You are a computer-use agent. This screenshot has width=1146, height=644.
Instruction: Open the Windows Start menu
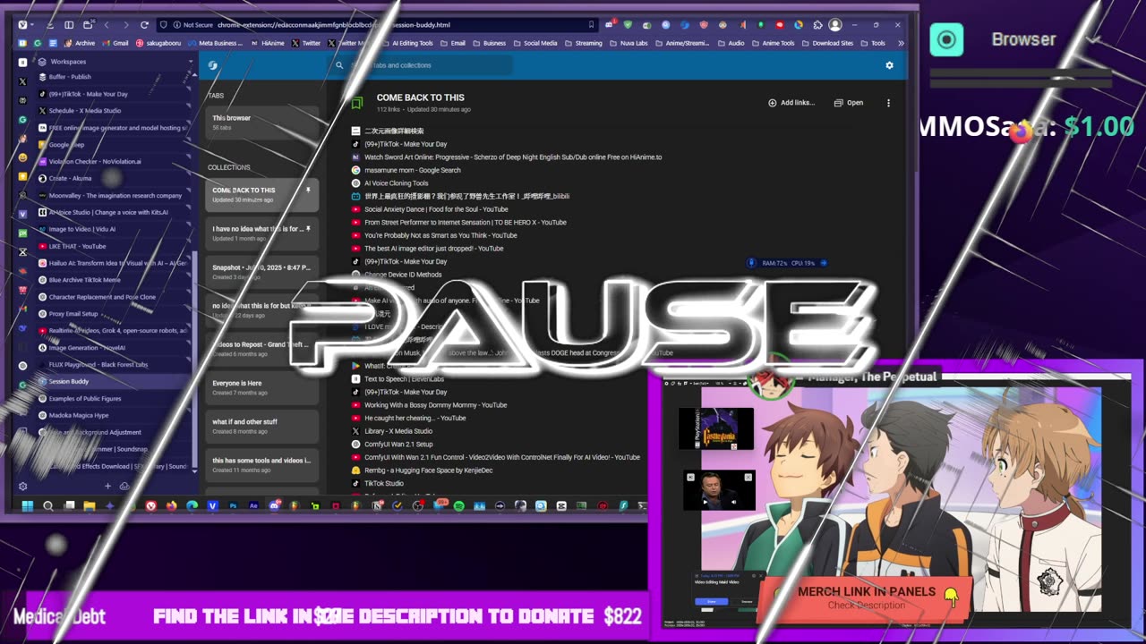click(27, 506)
